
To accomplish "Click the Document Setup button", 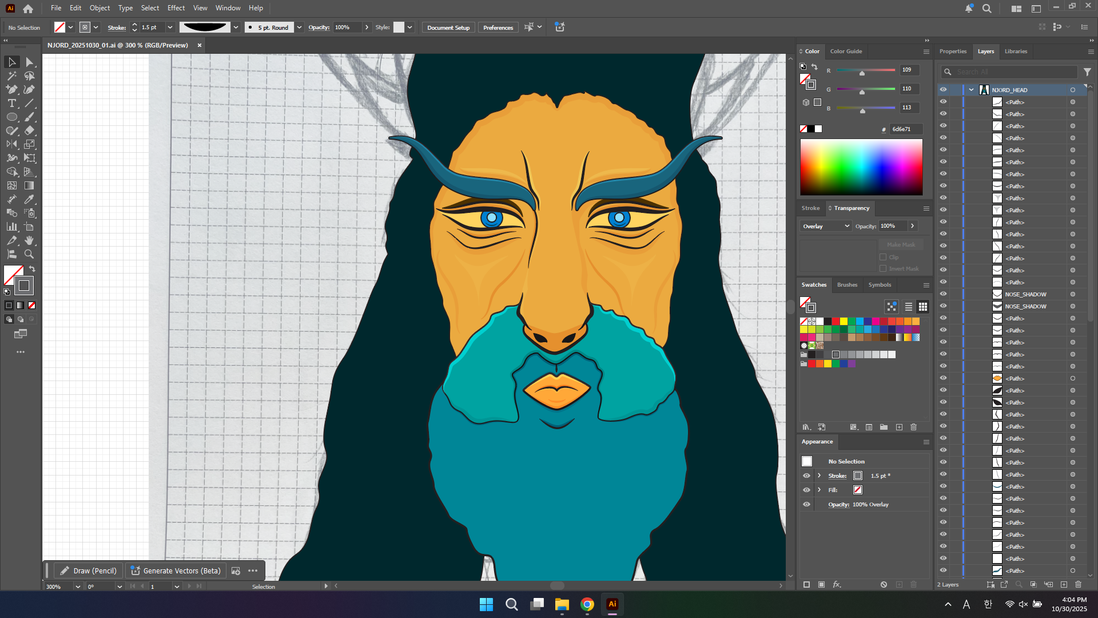I will [x=448, y=27].
